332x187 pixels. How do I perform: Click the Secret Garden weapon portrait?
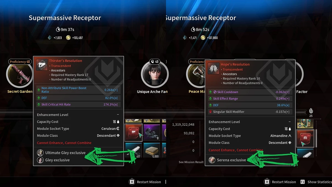[x=19, y=74]
